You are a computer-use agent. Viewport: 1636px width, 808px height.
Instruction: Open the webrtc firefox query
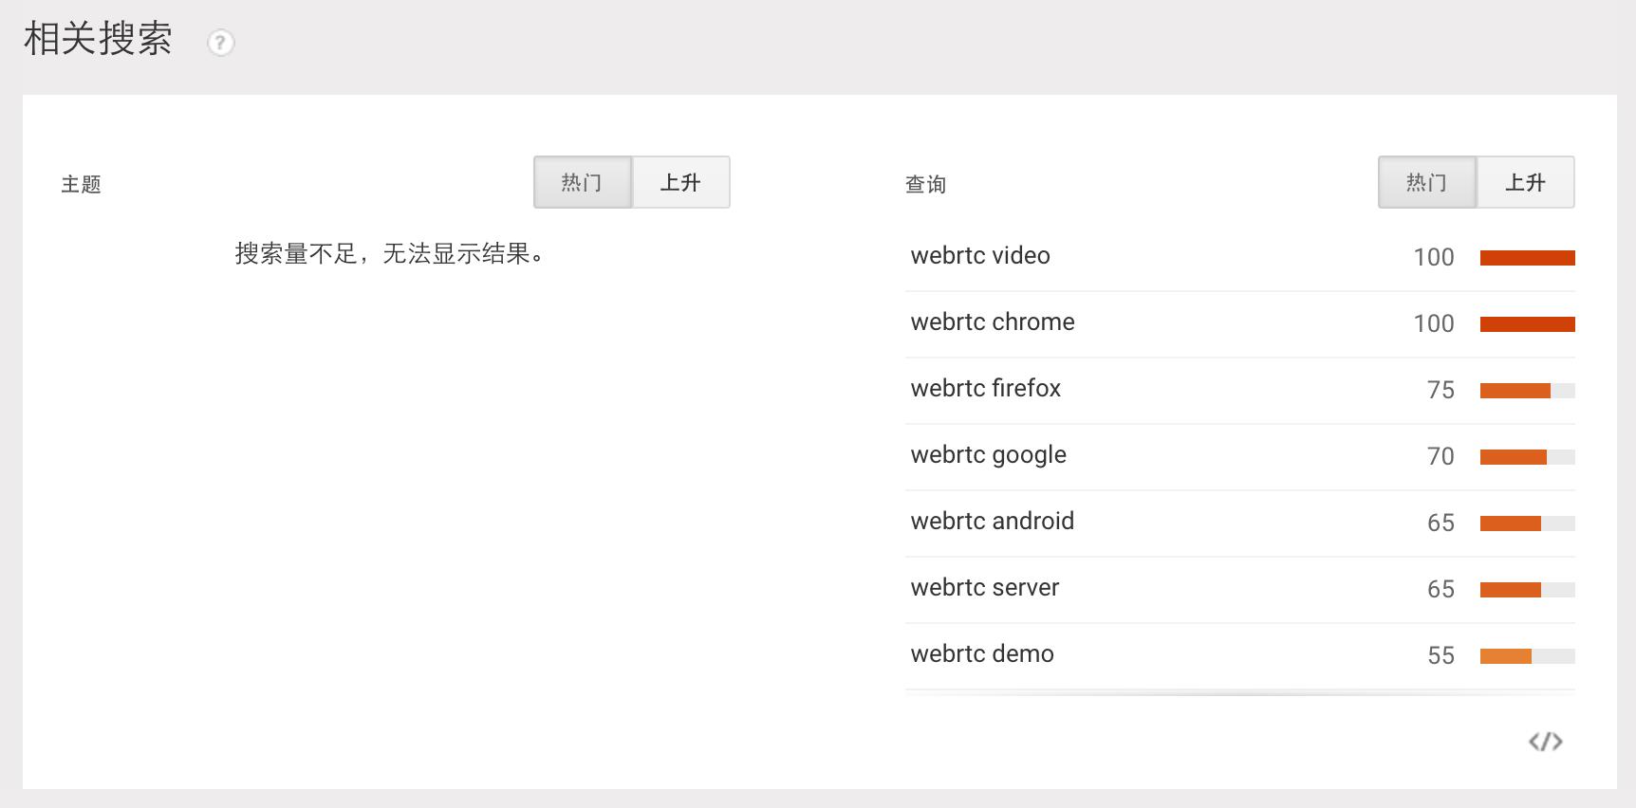(x=986, y=389)
